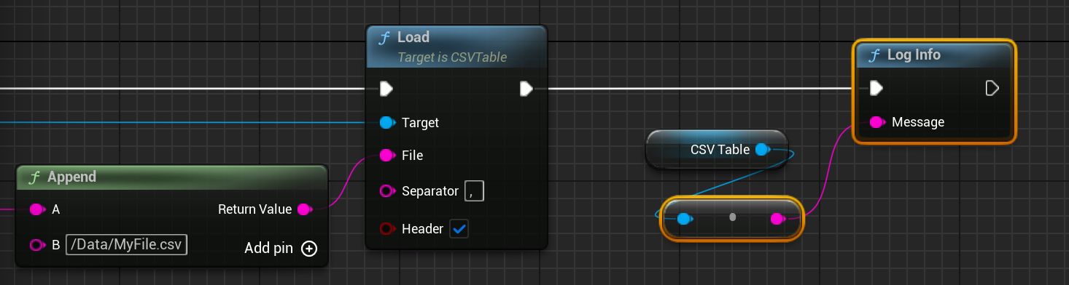The image size is (1069, 285).
Task: Uncheck the Header checkbox
Action: pyautogui.click(x=459, y=228)
